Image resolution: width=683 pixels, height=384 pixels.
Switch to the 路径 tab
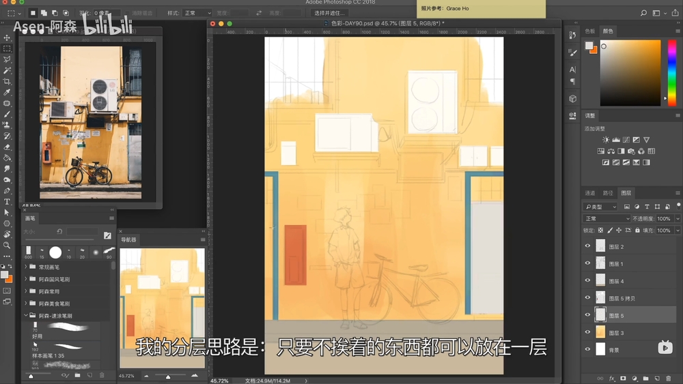click(608, 193)
